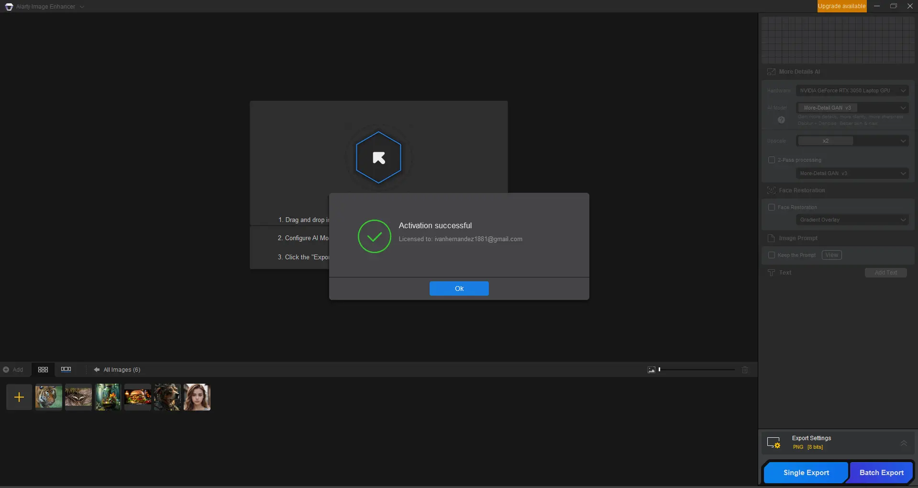This screenshot has height=488, width=918.
Task: Click the Image Prompt section icon
Action: pos(771,238)
